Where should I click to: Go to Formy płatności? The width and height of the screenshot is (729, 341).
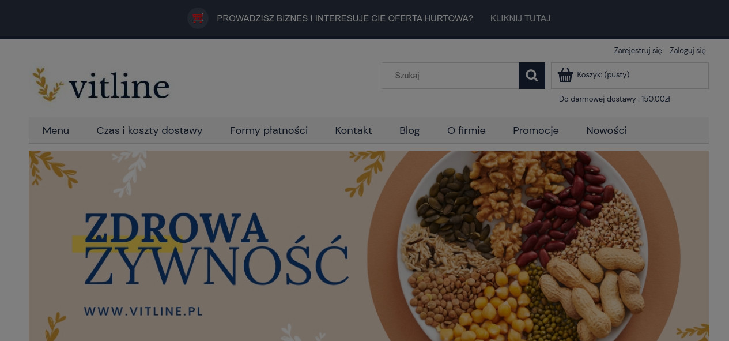269,130
